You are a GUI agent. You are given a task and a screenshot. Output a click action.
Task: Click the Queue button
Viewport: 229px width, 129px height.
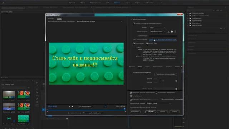click(x=150, y=111)
